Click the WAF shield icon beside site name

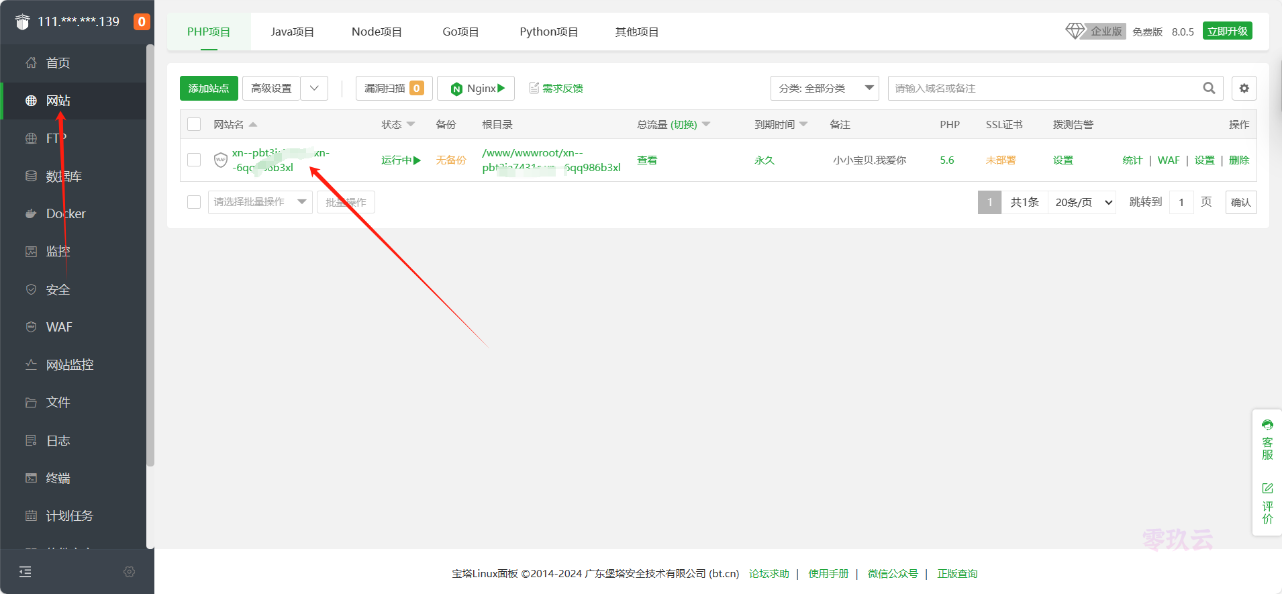221,160
